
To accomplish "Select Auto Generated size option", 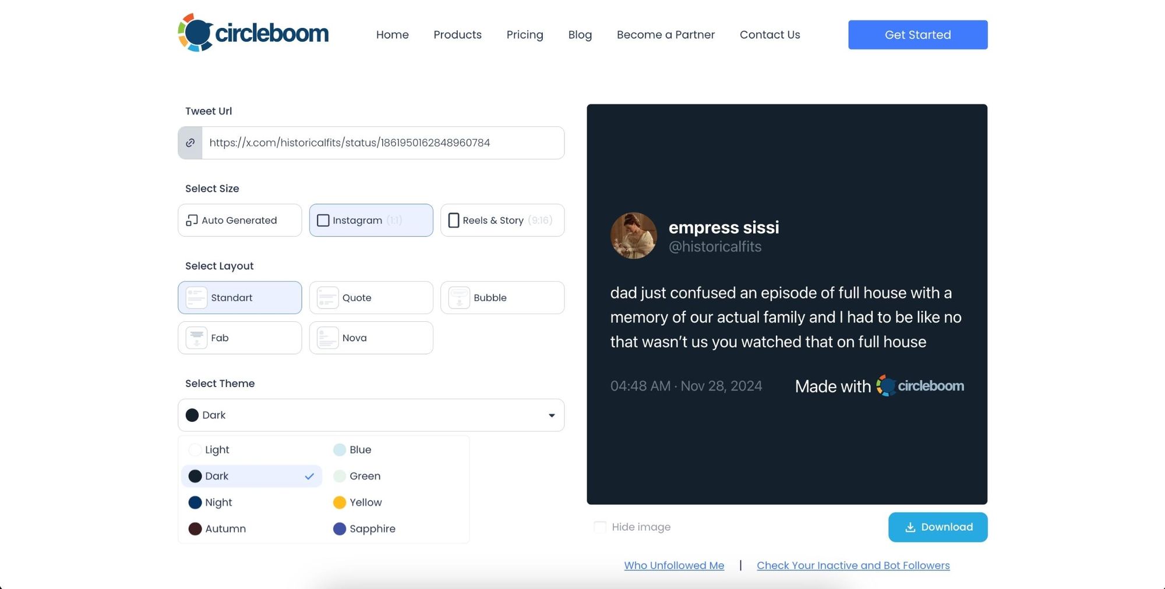I will tap(240, 220).
